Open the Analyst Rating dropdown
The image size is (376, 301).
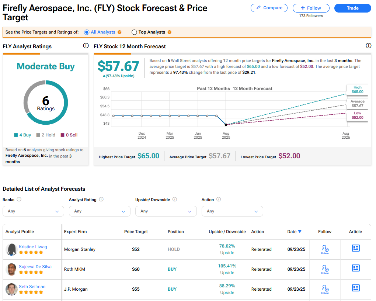point(100,211)
